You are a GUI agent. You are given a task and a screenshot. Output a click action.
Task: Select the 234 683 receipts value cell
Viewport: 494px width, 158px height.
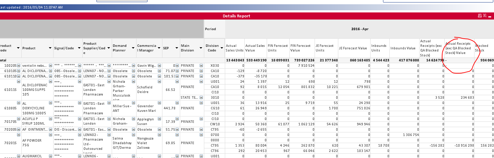460,97
